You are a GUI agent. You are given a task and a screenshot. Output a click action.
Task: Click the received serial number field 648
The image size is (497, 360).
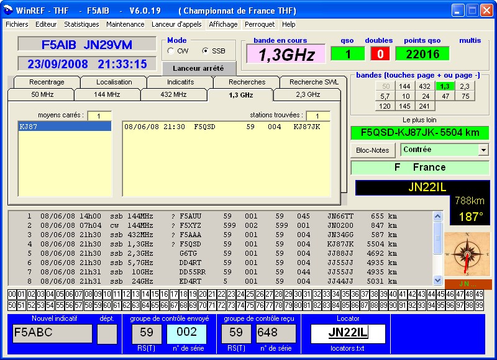point(276,333)
